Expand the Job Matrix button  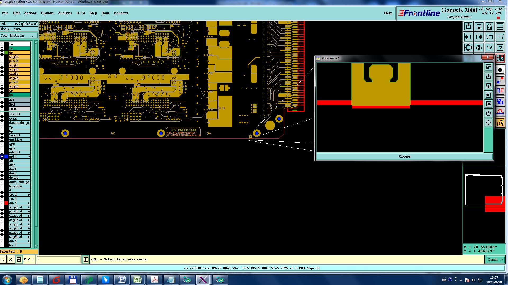[19, 36]
